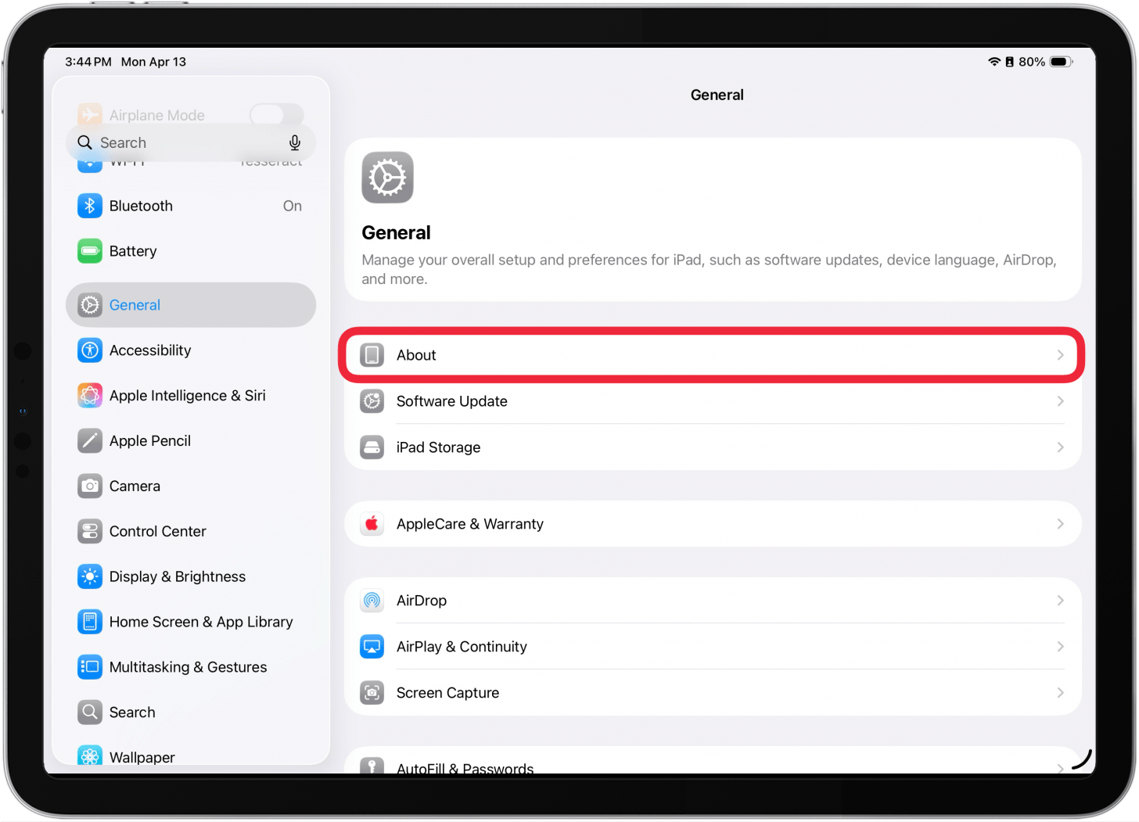Click the Home Screen & App Library icon

tap(90, 623)
